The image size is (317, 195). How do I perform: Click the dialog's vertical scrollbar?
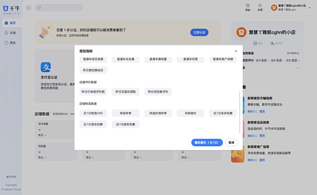[x=239, y=111]
